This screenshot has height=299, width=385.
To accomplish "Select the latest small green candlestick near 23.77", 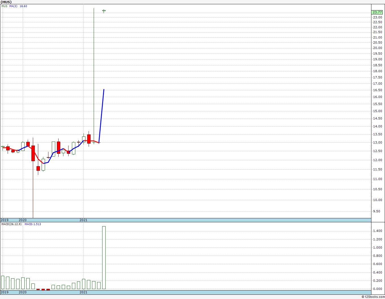I will 104,11.
